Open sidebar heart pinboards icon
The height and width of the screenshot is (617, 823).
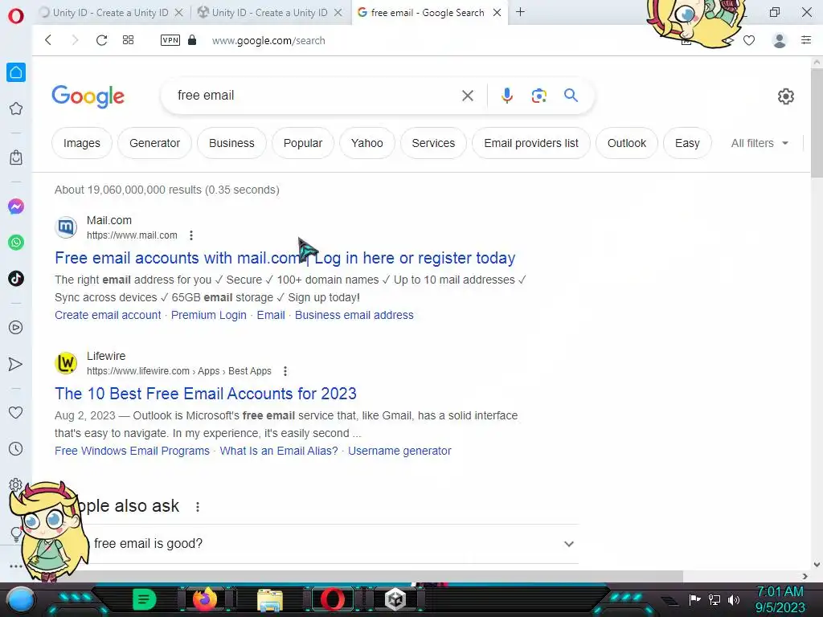click(16, 413)
